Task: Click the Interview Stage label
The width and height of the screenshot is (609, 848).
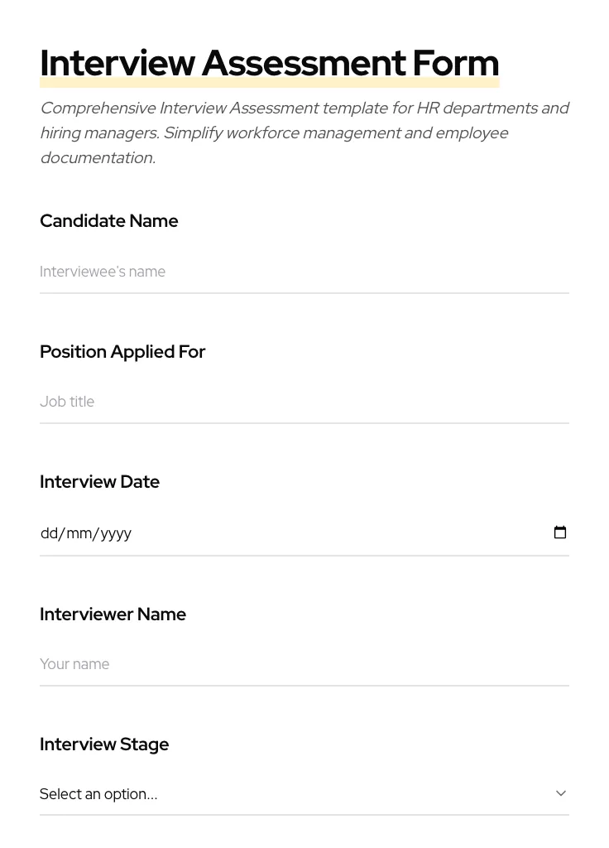Action: [104, 744]
